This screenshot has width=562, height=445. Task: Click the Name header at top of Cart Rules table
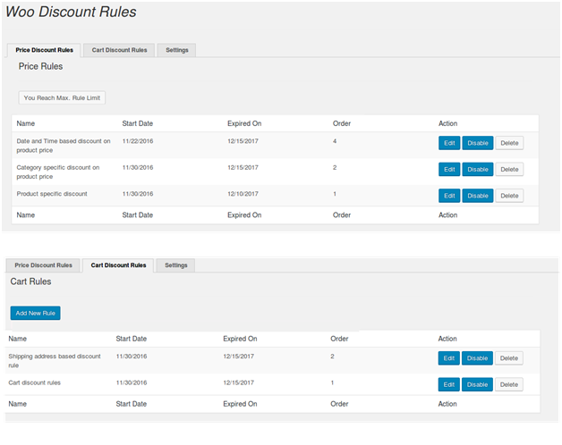pyautogui.click(x=18, y=339)
